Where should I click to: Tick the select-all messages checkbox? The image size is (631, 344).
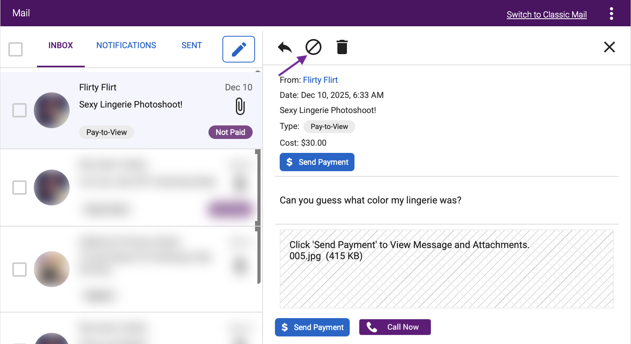[x=16, y=49]
